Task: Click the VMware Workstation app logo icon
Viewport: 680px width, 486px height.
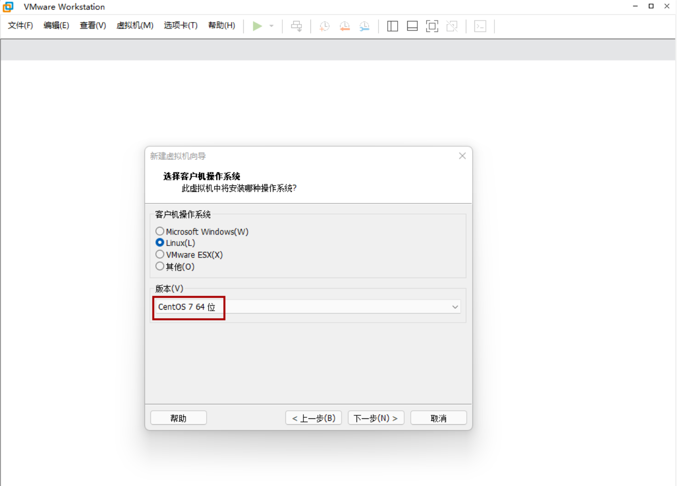Action: (x=8, y=7)
